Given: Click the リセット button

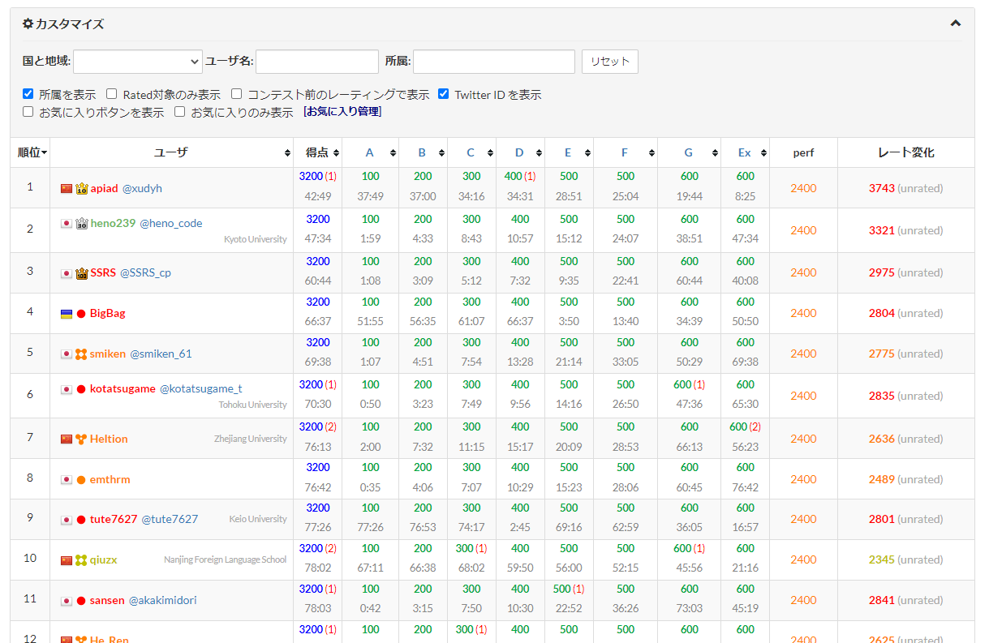Looking at the screenshot, I should click(610, 62).
